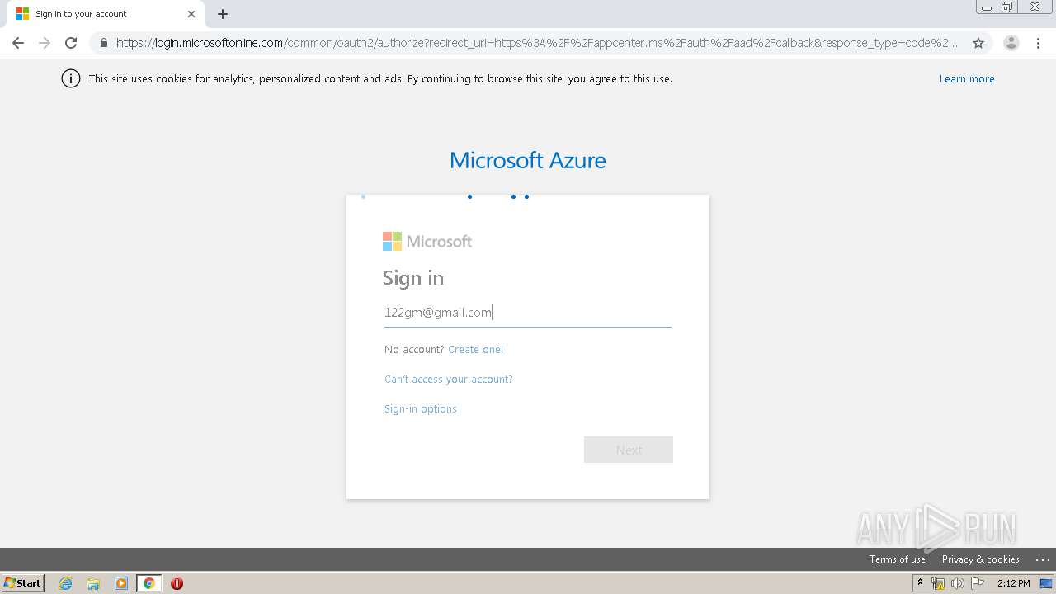Click the network tray icon
The width and height of the screenshot is (1056, 594).
[938, 583]
